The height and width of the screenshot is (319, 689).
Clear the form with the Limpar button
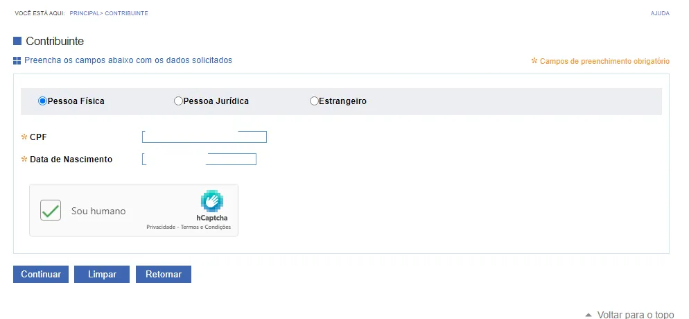(x=102, y=274)
